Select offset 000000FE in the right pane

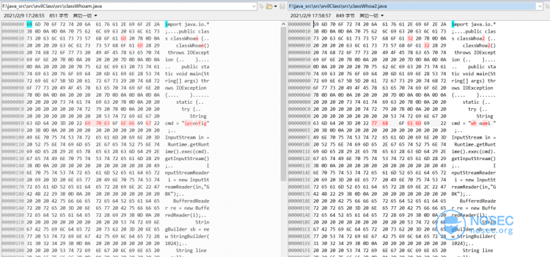tap(299, 137)
